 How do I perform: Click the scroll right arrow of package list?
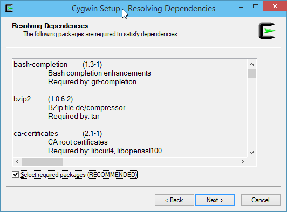pos(243,161)
